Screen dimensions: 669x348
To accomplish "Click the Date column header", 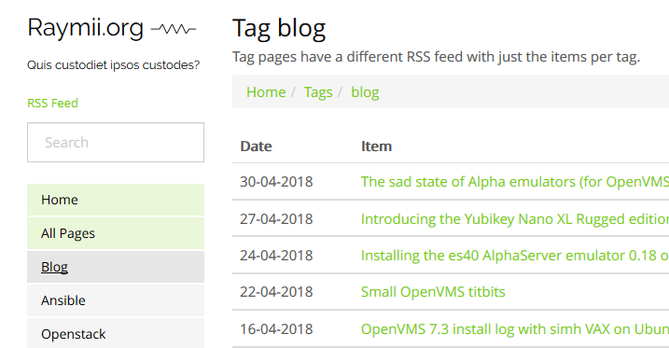I will 256,146.
